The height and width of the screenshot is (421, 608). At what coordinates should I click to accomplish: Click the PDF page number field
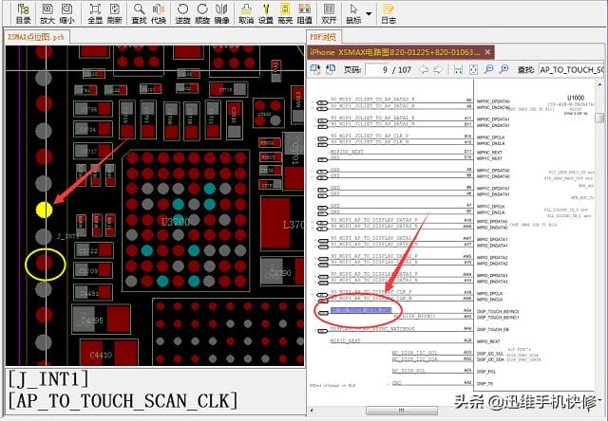[x=378, y=69]
